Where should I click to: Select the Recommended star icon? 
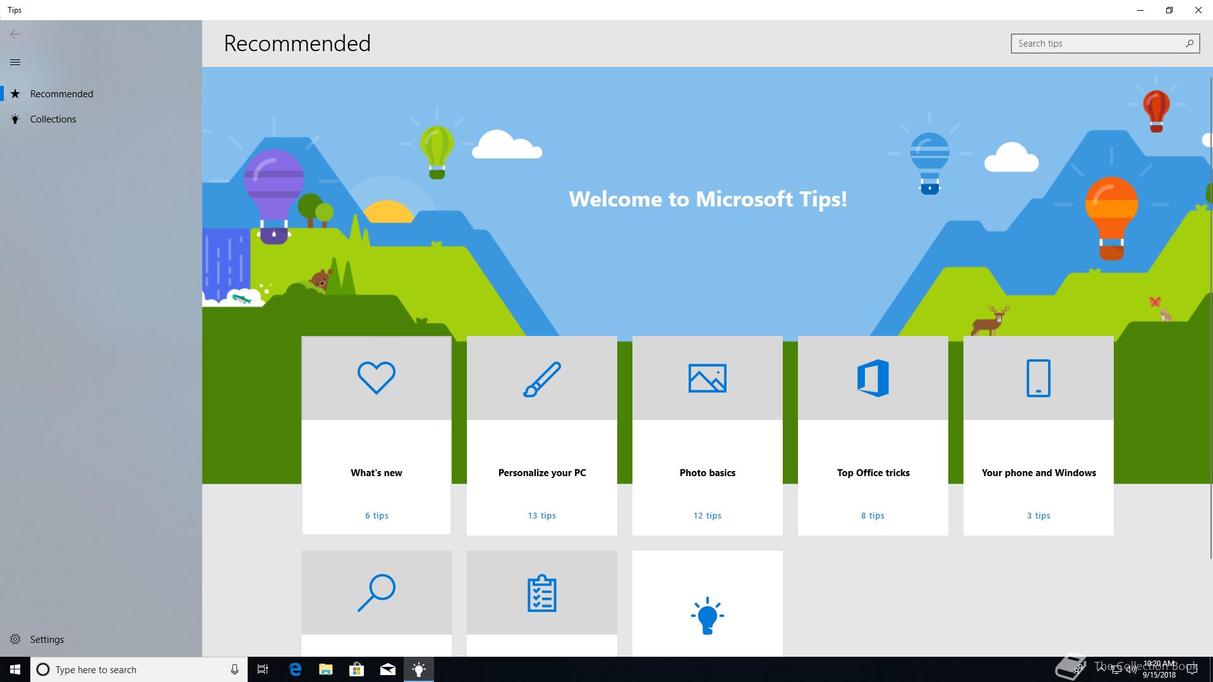click(x=15, y=93)
